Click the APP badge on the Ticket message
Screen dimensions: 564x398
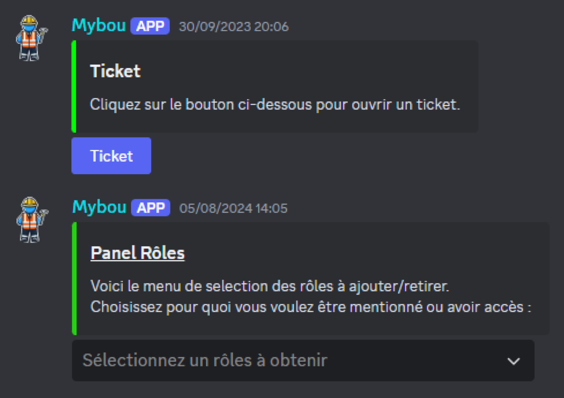[x=150, y=26]
